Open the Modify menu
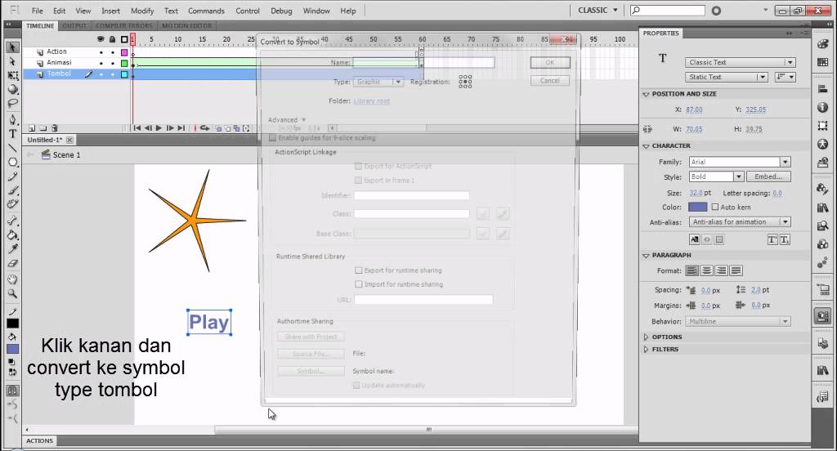 (142, 11)
